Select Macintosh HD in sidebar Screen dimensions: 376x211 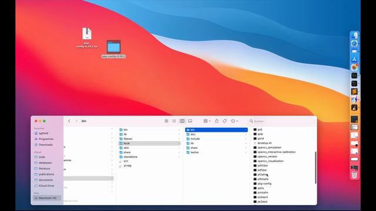(47, 198)
